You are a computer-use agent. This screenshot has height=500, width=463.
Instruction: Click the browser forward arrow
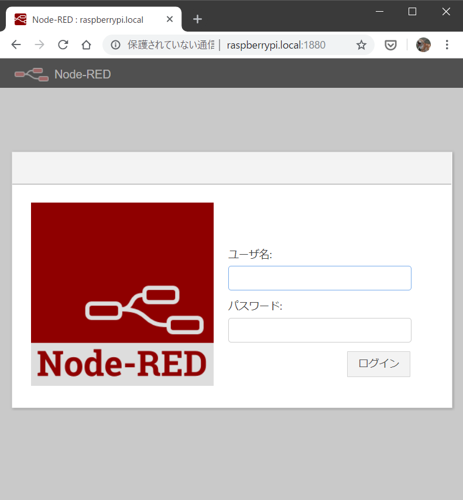coord(40,44)
